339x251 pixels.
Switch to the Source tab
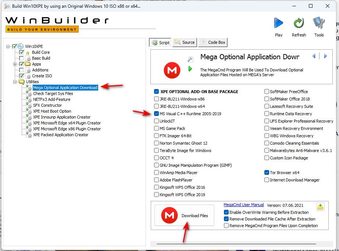(x=185, y=42)
